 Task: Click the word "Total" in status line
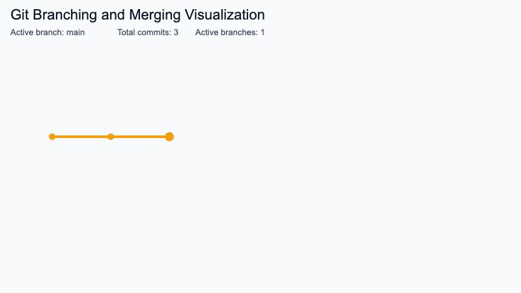[128, 33]
